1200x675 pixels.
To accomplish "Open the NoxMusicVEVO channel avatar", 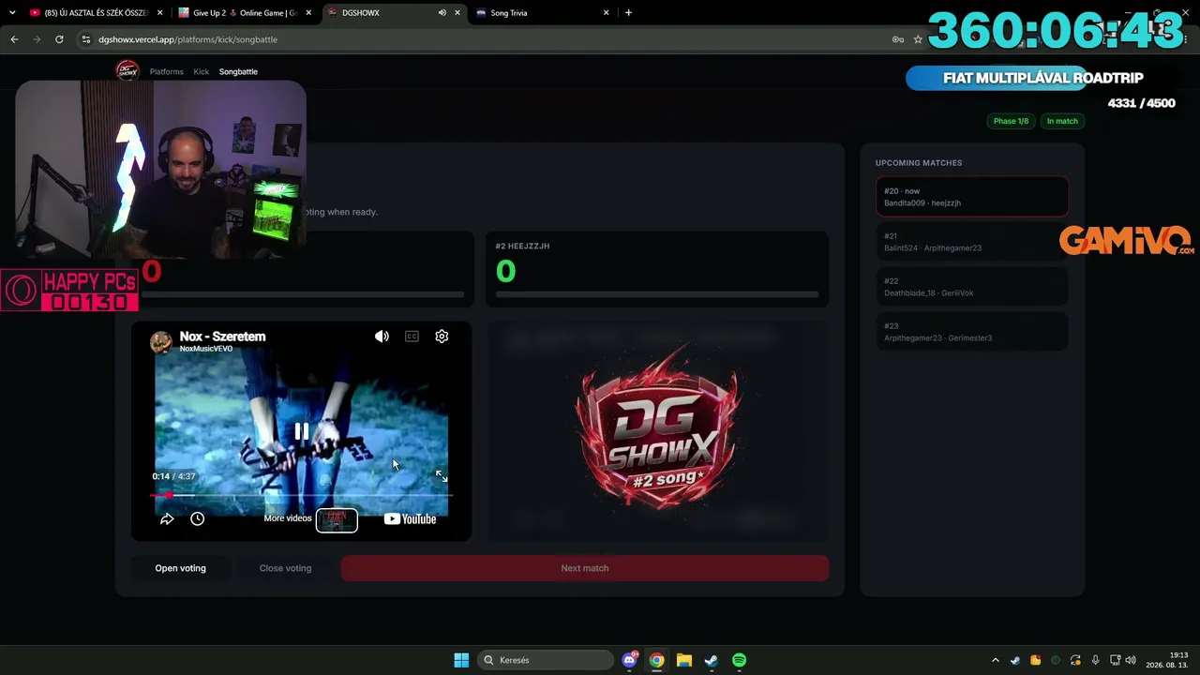I will 161,342.
